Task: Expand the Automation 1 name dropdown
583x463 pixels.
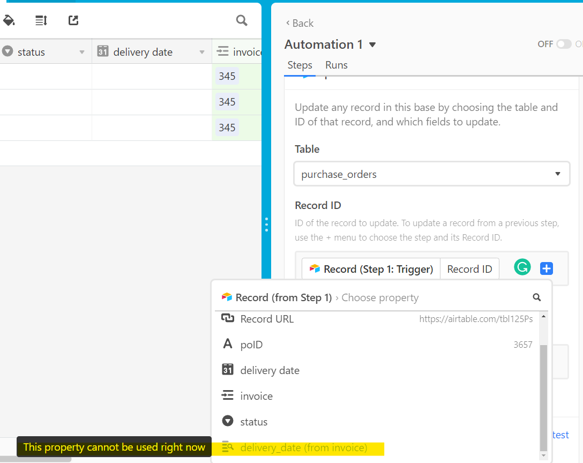Action: coord(372,45)
